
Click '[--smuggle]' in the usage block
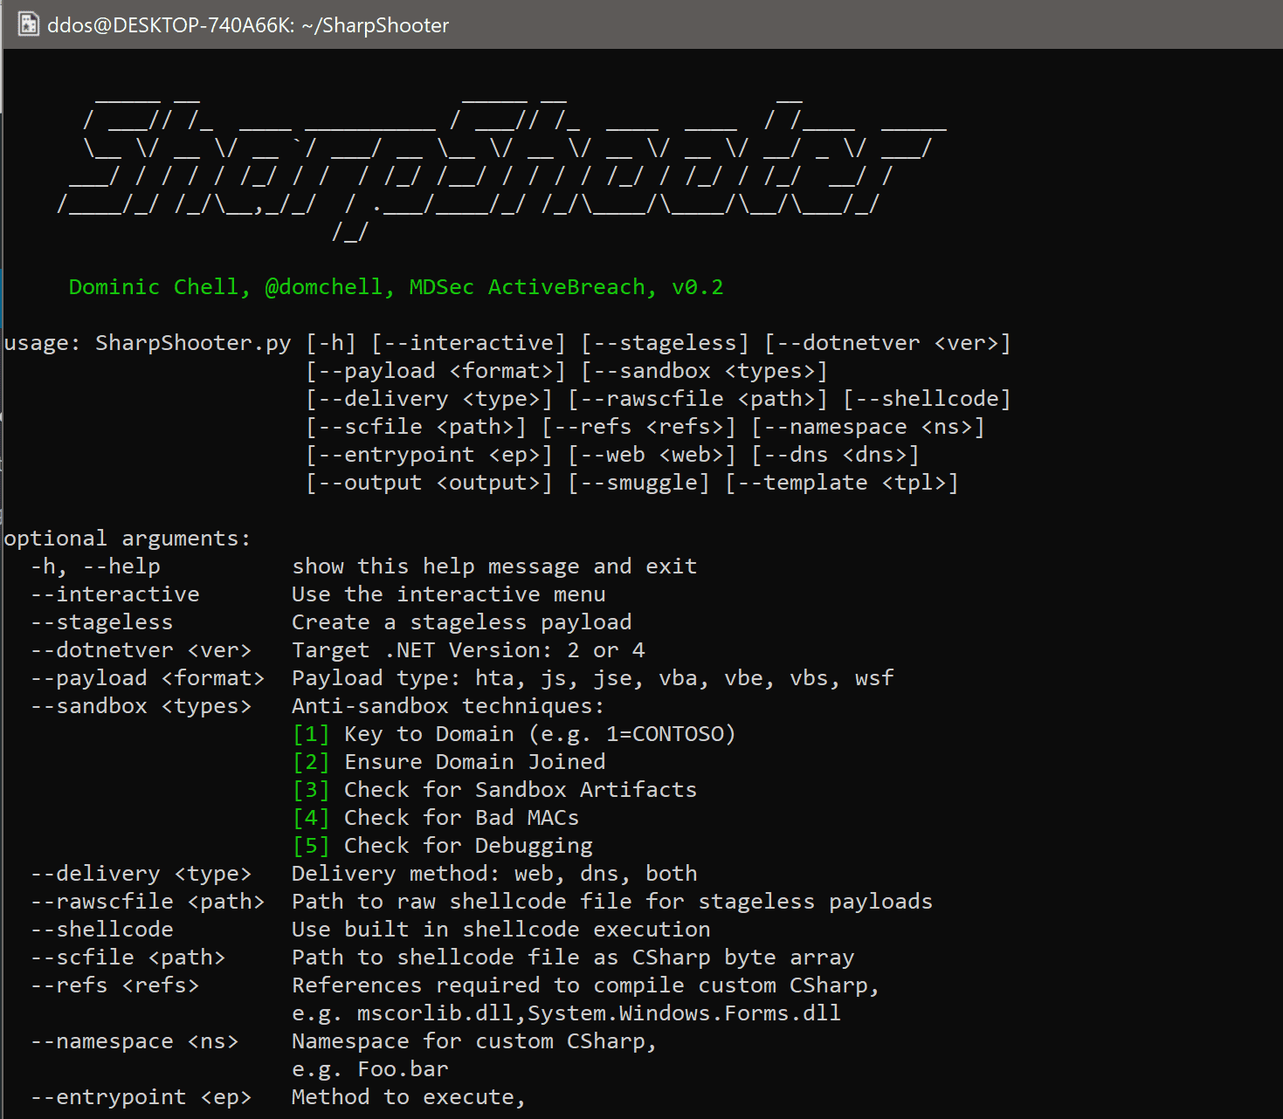tap(638, 483)
